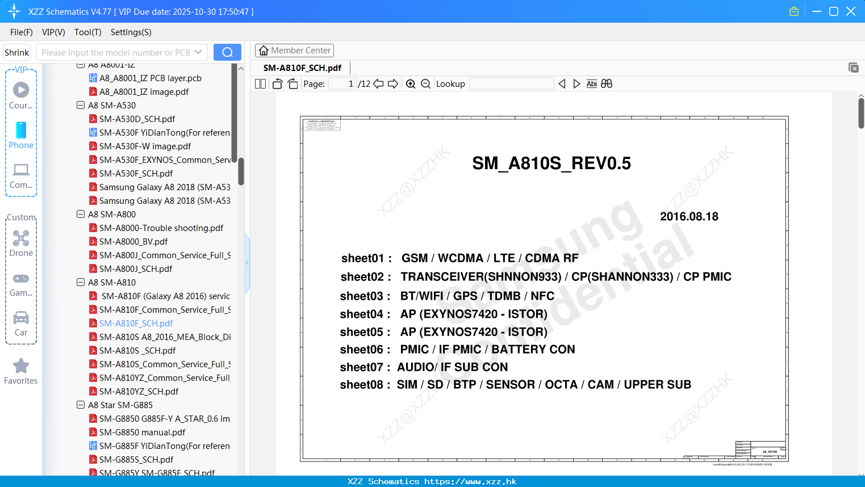This screenshot has width=865, height=487.
Task: Toggle the whole-word match Abi icon
Action: [x=591, y=84]
